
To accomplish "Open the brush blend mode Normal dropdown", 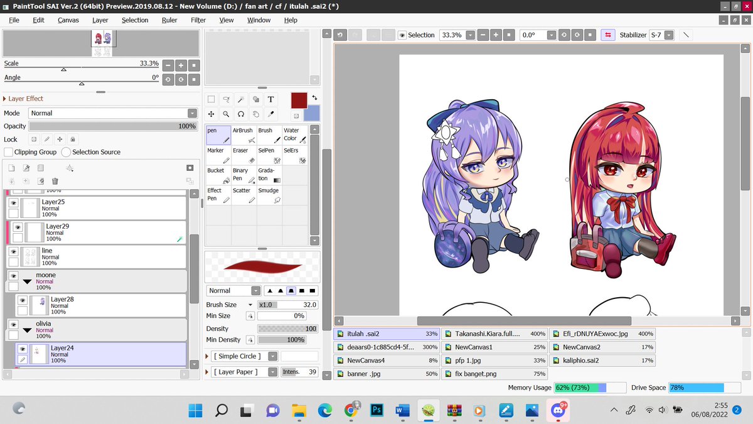I will (255, 291).
